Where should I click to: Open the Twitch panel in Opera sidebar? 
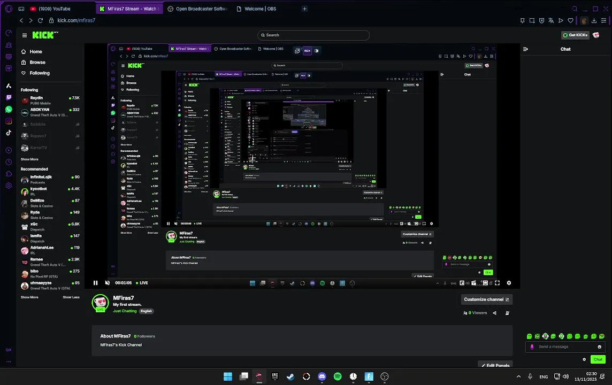click(9, 97)
